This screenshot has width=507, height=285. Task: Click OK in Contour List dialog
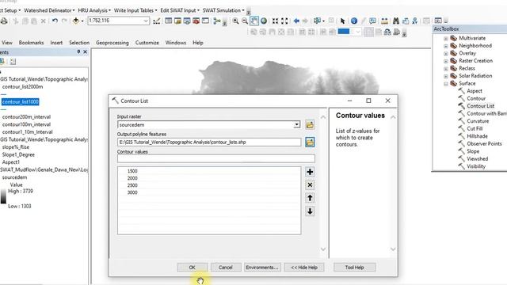coord(192,268)
